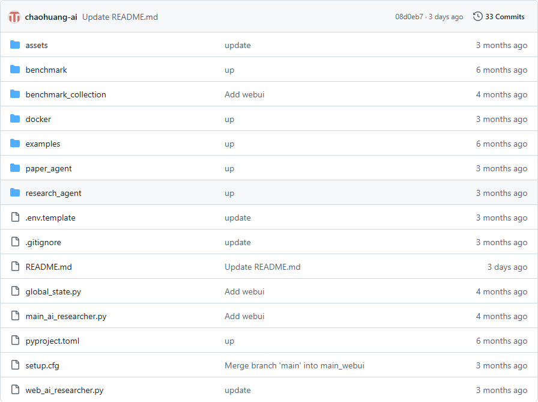Open the 'Merge branch main into main_webui' commit
Viewport: 538px width, 402px height.
[x=294, y=365]
